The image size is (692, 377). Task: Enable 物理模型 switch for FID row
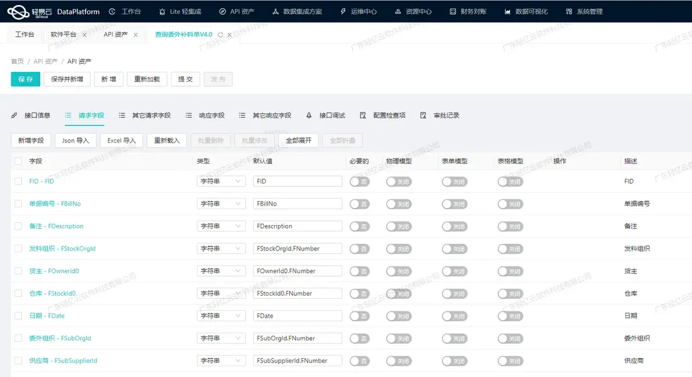pyautogui.click(x=398, y=182)
